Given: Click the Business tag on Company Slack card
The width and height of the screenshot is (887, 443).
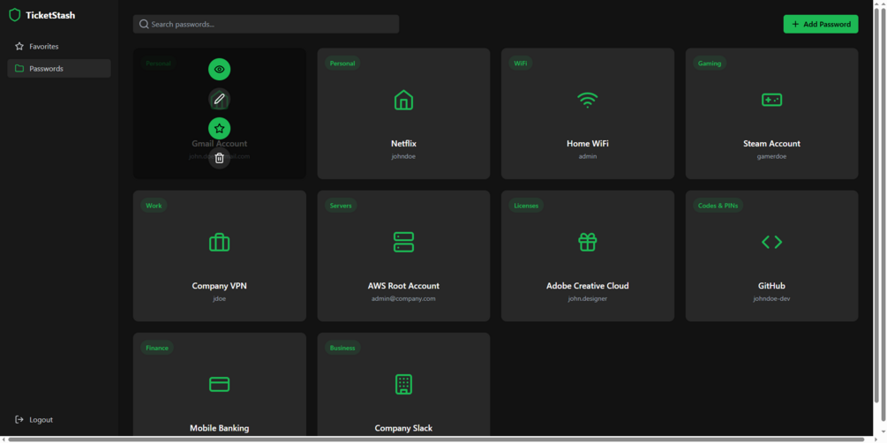Looking at the screenshot, I should tap(342, 348).
